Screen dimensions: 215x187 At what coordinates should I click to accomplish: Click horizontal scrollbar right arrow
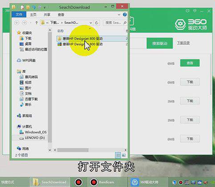pos(125,150)
